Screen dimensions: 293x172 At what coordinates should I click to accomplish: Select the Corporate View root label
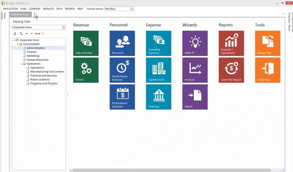(29, 40)
